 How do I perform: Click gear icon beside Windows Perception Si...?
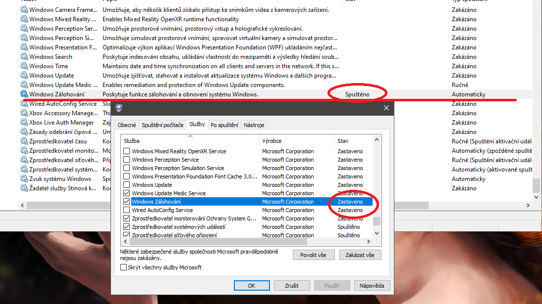point(24,38)
